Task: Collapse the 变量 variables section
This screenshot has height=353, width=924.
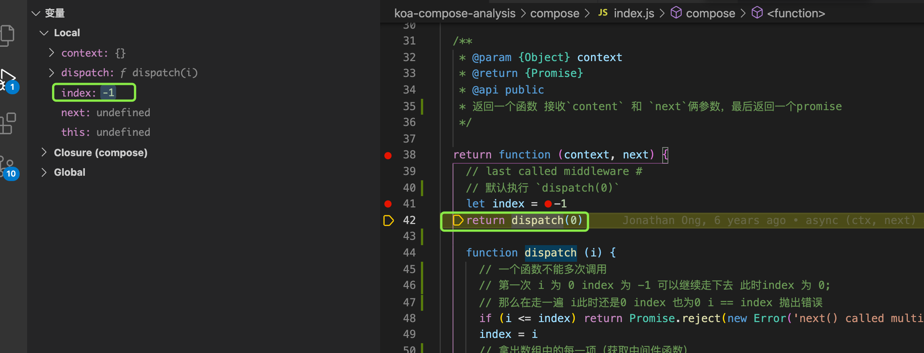Action: point(36,14)
